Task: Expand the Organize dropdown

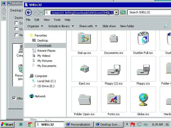Action: [35, 26]
